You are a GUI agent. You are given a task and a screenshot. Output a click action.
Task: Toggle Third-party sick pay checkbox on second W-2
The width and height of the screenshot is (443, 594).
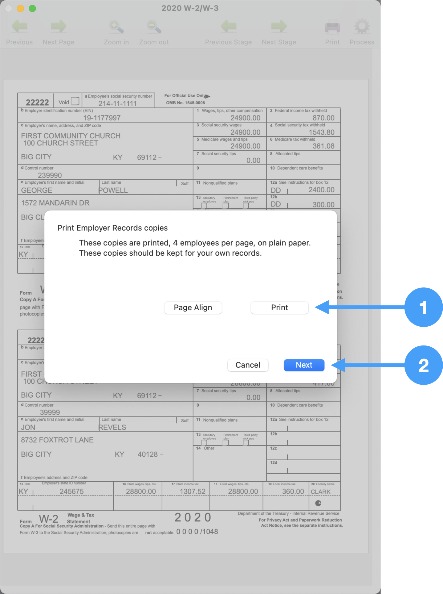246,443
